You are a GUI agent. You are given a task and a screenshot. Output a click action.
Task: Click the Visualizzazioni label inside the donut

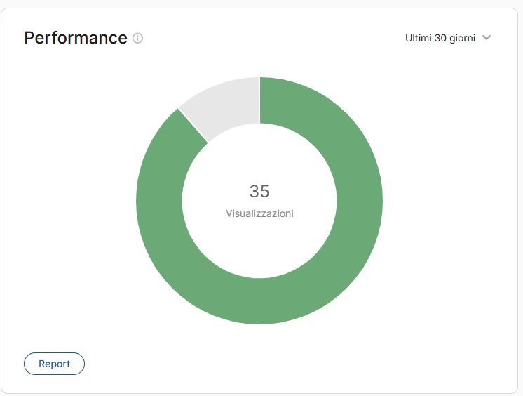click(x=259, y=213)
